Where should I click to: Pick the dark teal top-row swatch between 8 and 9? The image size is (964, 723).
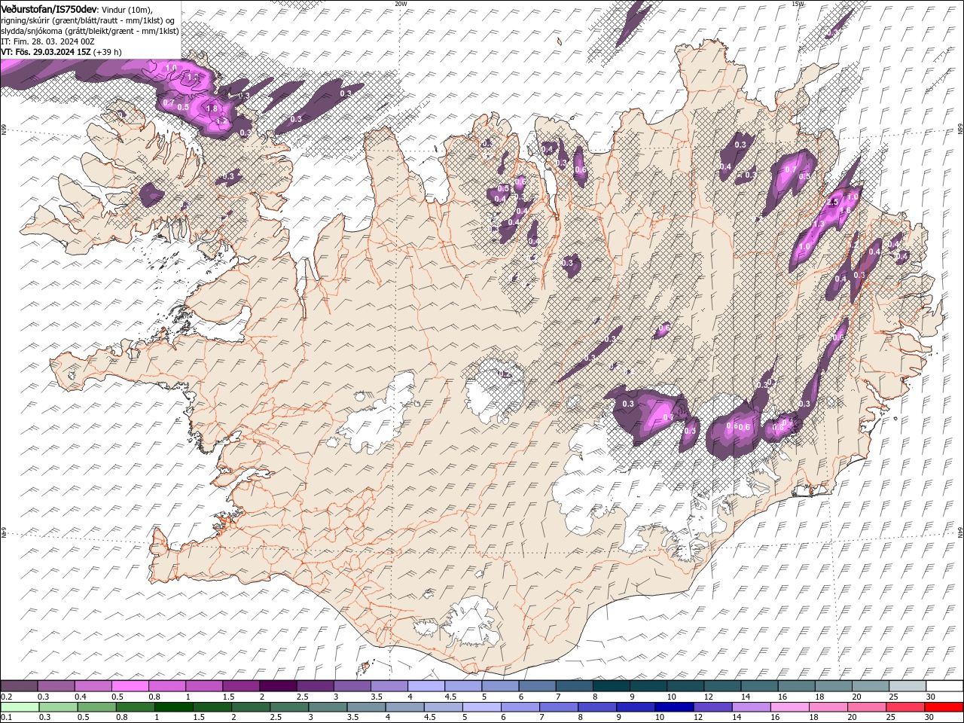[611, 686]
